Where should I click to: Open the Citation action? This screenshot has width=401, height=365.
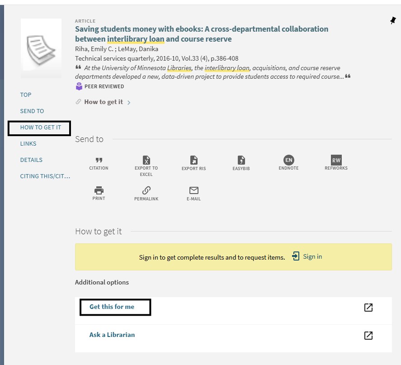[99, 164]
